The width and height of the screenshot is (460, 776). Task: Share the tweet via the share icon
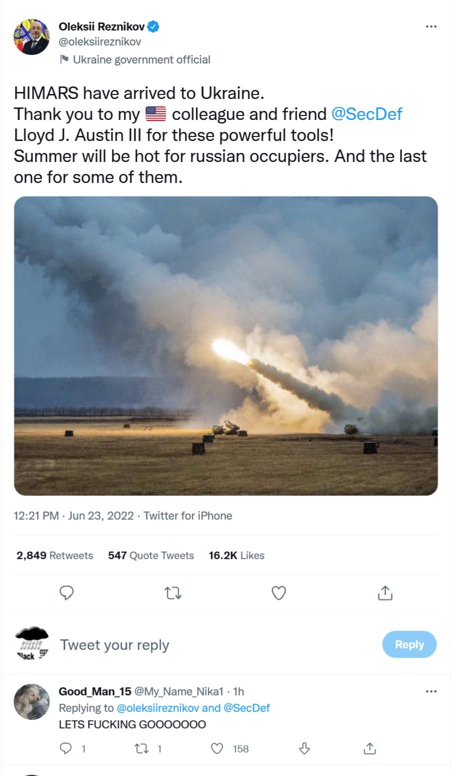[x=384, y=593]
